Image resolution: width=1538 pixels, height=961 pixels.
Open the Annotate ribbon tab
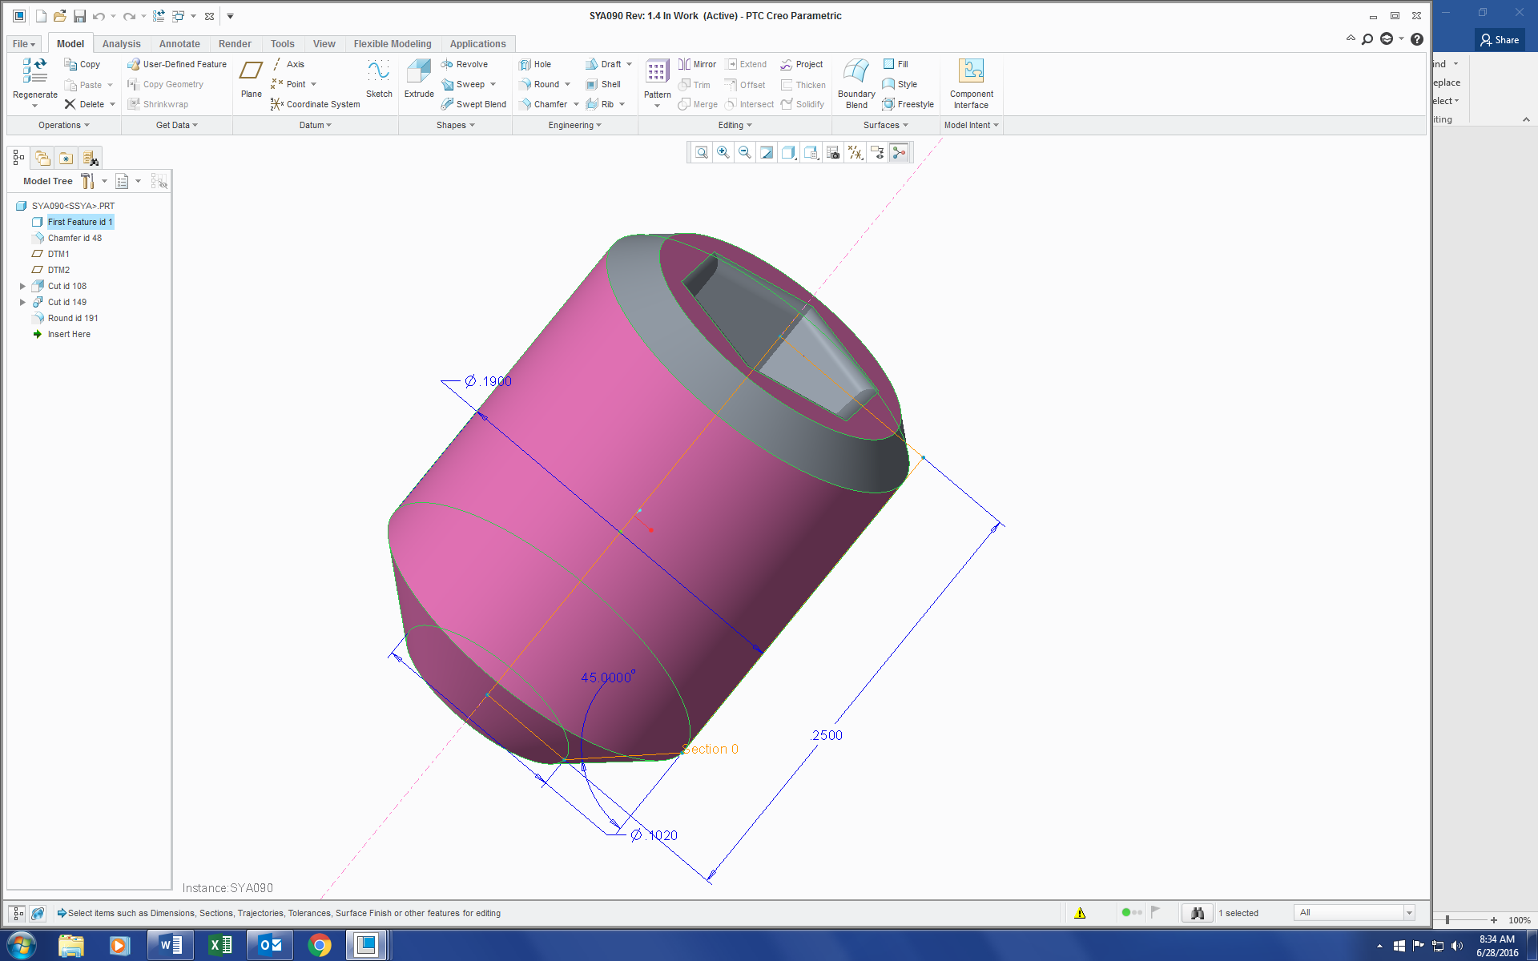(179, 44)
